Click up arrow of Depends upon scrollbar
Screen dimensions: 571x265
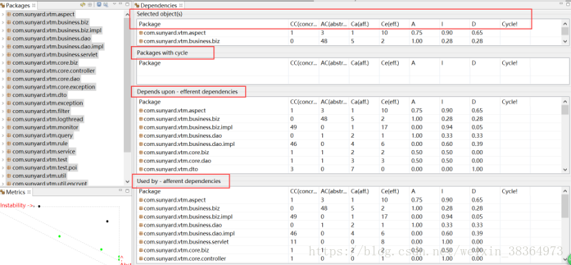pyautogui.click(x=565, y=102)
